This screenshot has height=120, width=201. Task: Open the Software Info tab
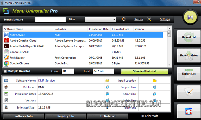point(24,116)
